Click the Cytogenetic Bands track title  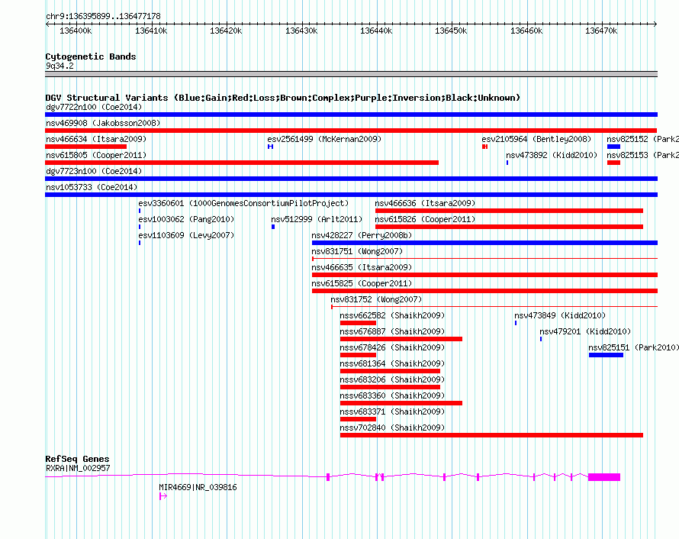(x=91, y=56)
